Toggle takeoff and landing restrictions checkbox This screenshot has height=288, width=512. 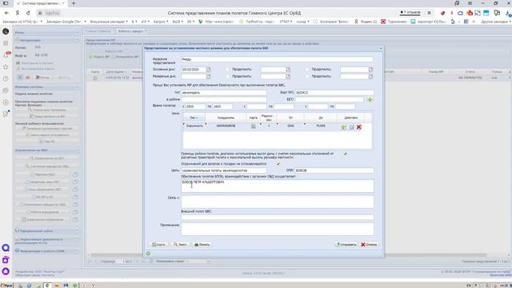[x=278, y=163]
